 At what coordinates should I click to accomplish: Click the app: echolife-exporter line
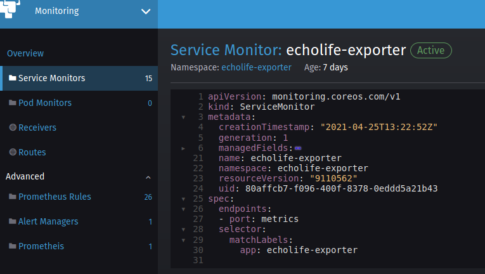[299, 250]
